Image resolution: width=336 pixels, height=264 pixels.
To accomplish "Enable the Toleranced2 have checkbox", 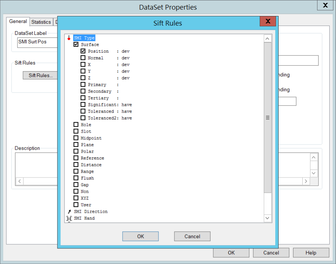I will pyautogui.click(x=83, y=118).
